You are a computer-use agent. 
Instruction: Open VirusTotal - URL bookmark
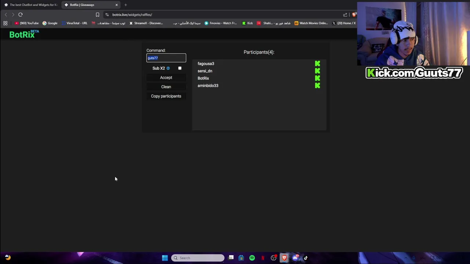[x=75, y=23]
